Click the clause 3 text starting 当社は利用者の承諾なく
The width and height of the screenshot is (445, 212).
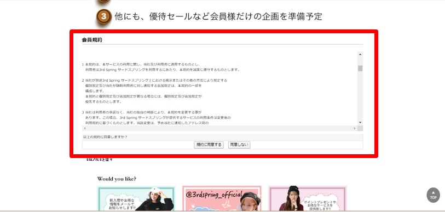pyautogui.click(x=157, y=118)
